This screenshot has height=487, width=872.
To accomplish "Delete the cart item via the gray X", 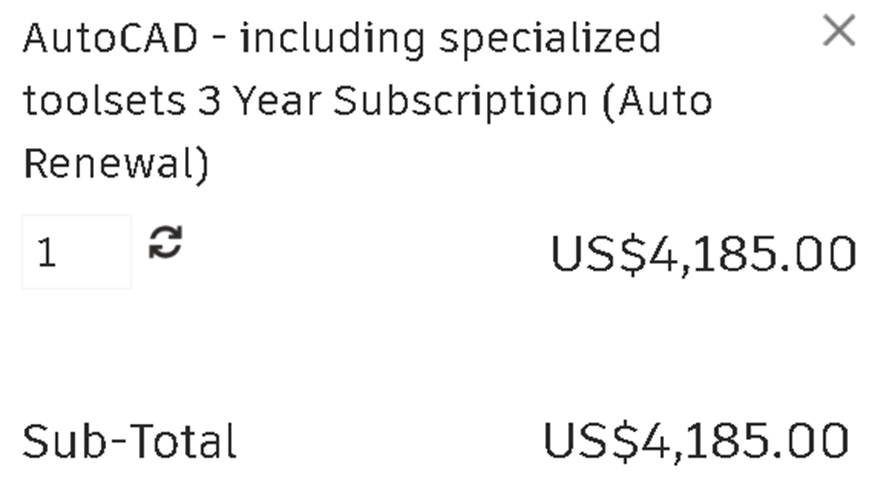I will tap(838, 30).
